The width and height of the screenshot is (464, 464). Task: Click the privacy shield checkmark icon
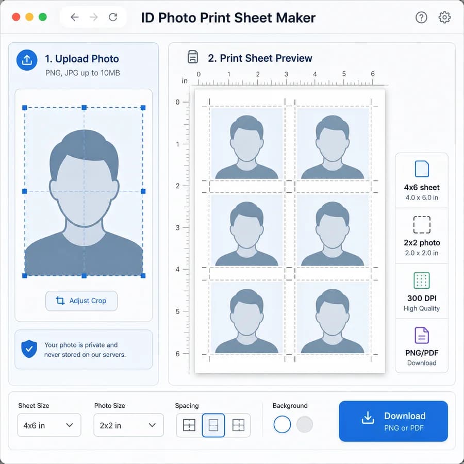[29, 349]
